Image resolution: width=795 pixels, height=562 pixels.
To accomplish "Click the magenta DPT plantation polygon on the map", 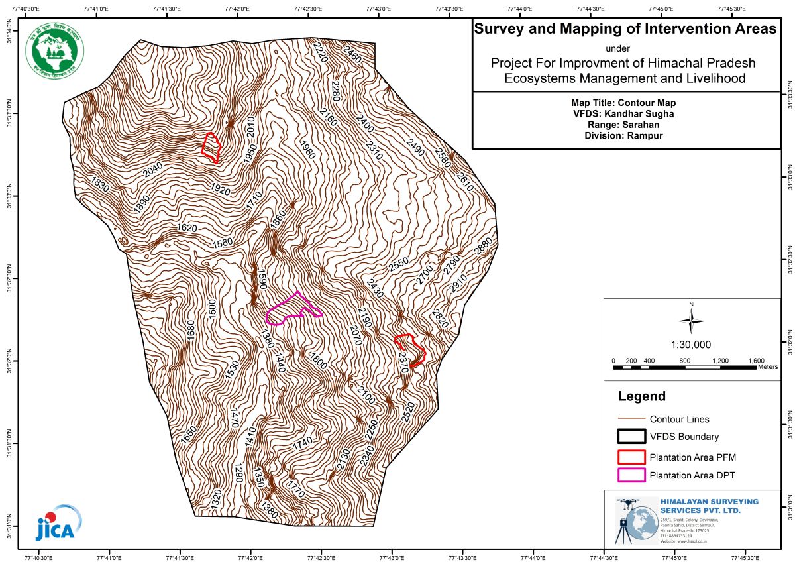I will point(293,309).
